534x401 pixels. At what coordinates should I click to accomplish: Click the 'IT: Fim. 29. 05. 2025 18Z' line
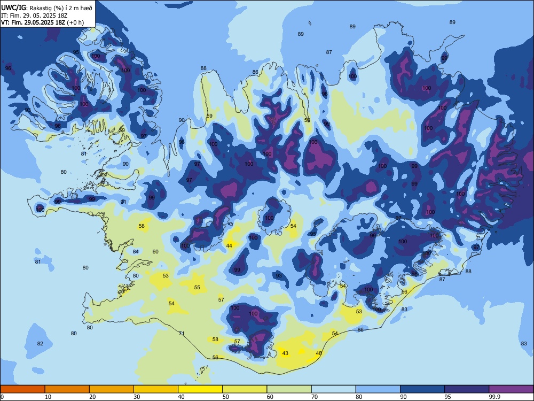click(35, 16)
